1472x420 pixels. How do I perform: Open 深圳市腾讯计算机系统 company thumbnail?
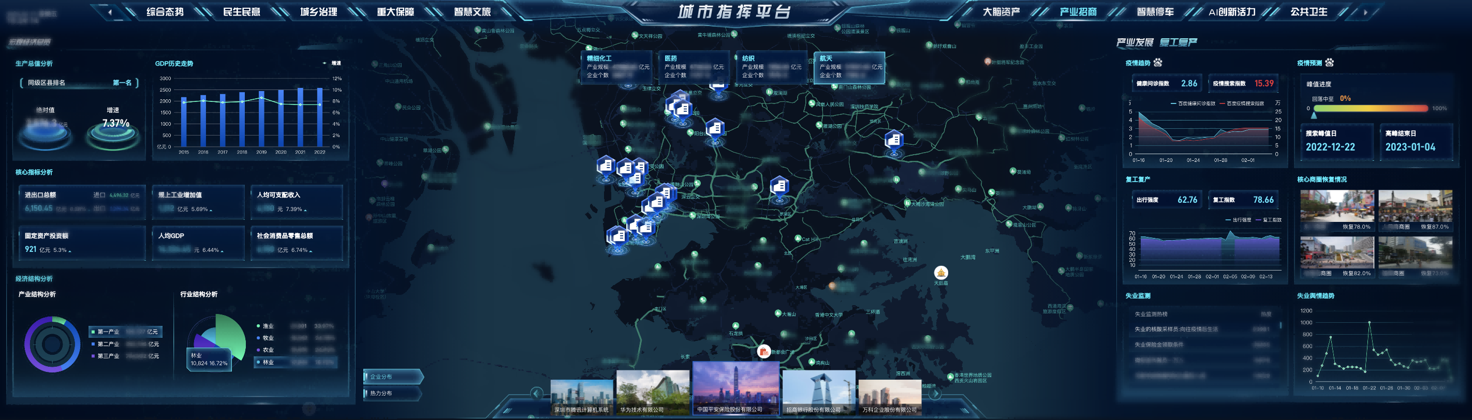(582, 397)
